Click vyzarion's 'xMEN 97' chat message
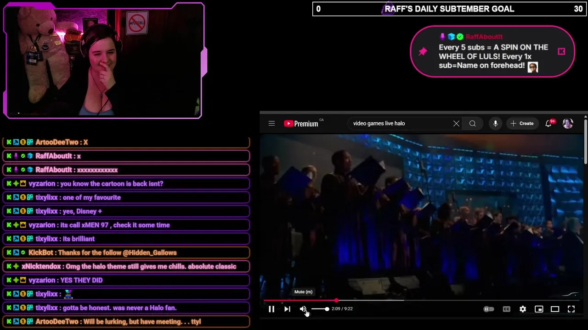 [126, 225]
